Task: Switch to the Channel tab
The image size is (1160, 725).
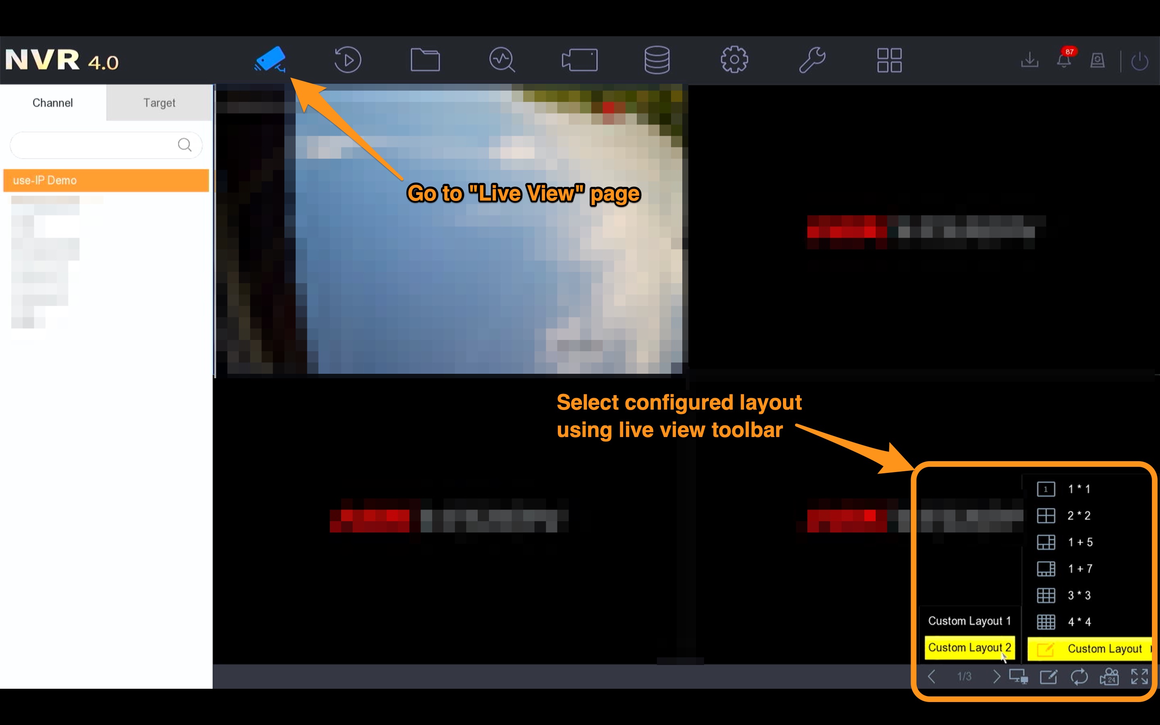Action: click(52, 102)
